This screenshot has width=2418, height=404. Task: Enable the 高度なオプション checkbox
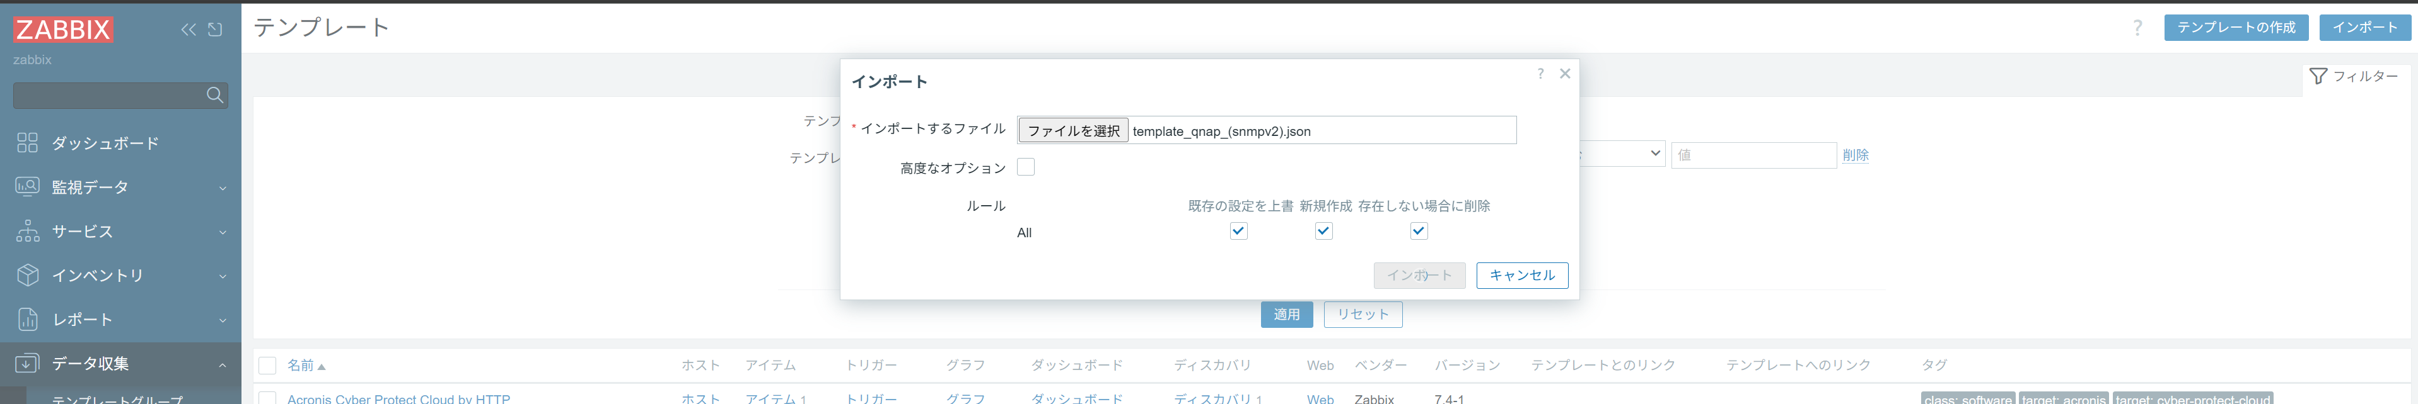(x=1026, y=167)
